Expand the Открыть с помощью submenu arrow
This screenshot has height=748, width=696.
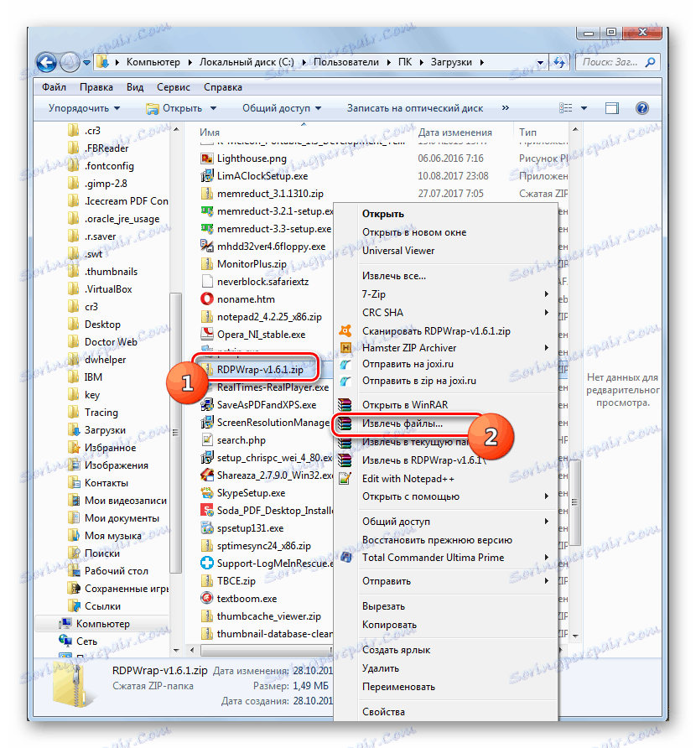547,496
